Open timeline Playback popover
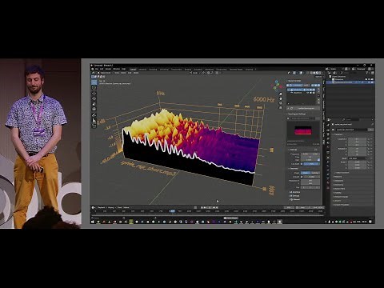 pyautogui.click(x=102, y=207)
